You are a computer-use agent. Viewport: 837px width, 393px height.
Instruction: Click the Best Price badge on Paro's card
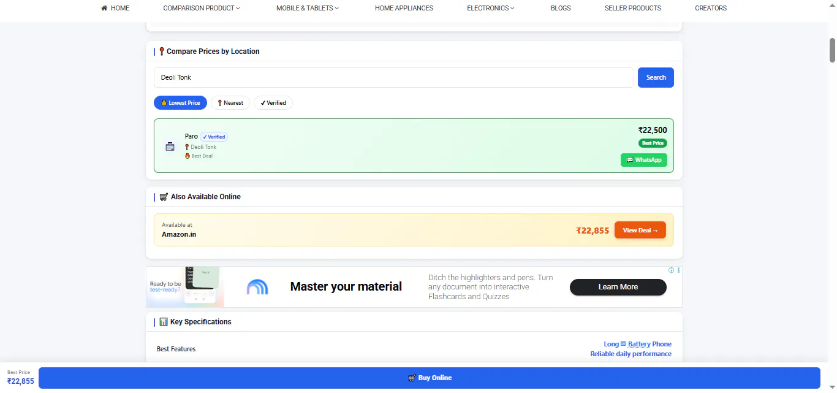(x=653, y=143)
